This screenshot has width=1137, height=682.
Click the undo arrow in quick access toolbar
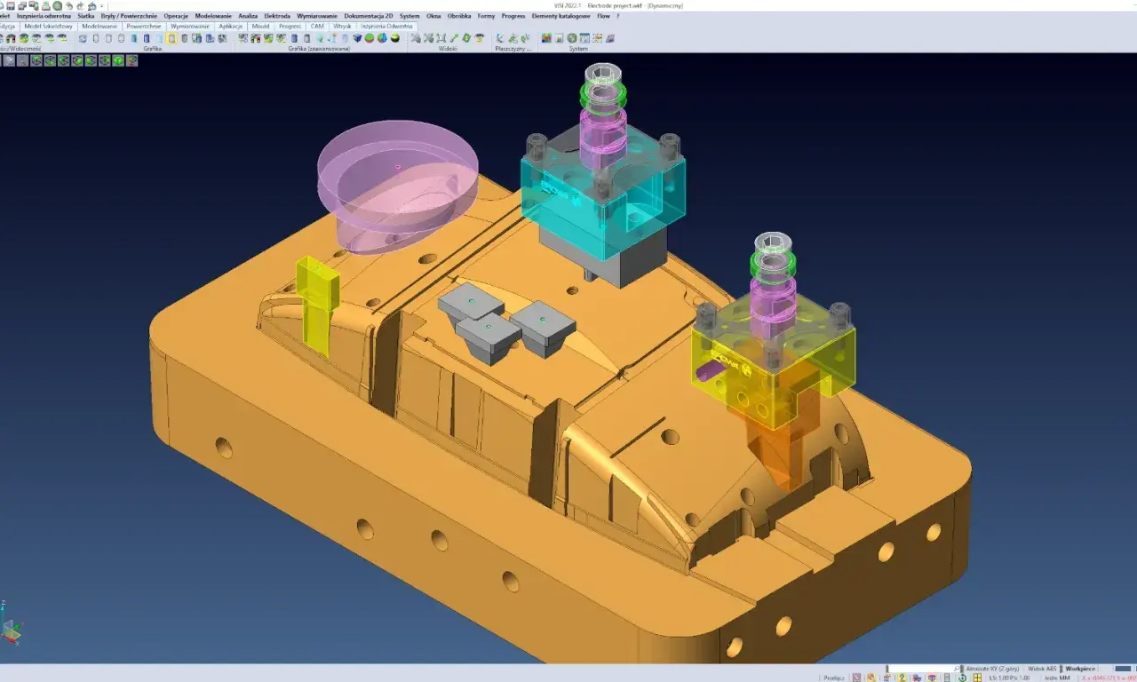pos(68,6)
